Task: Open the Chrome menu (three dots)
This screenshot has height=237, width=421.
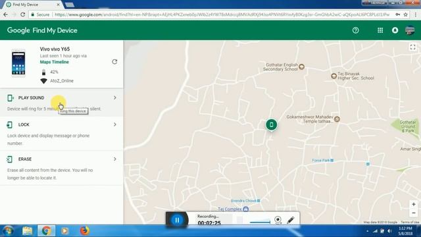Action: [x=415, y=14]
